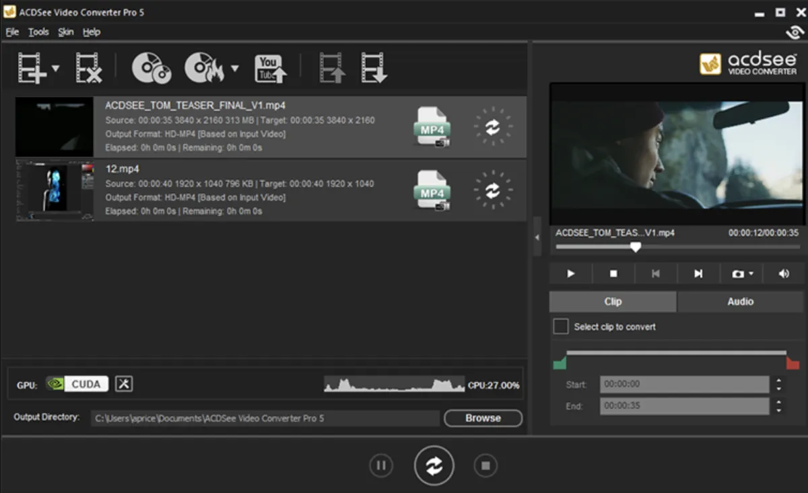Click MP4 format icon for 12.mp4
The height and width of the screenshot is (493, 808).
432,190
